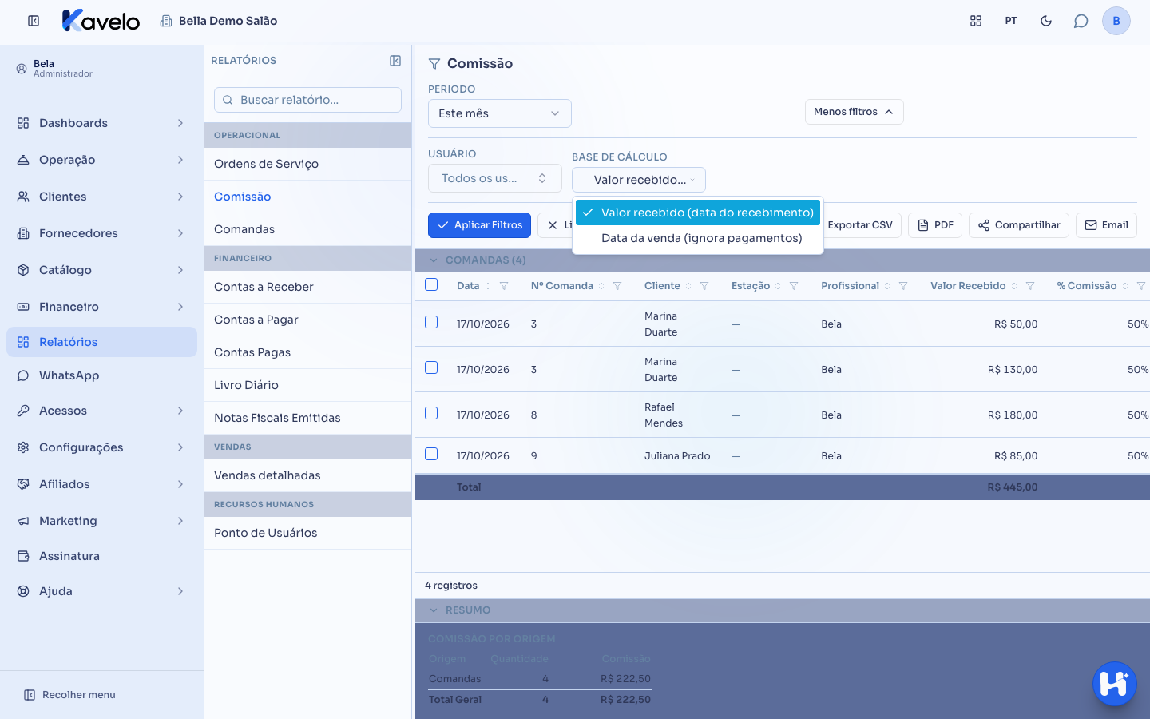
Task: Click the floating help assistant button
Action: (x=1114, y=684)
